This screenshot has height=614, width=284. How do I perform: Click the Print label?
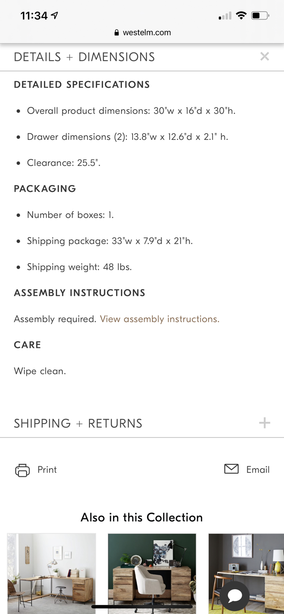pos(47,469)
